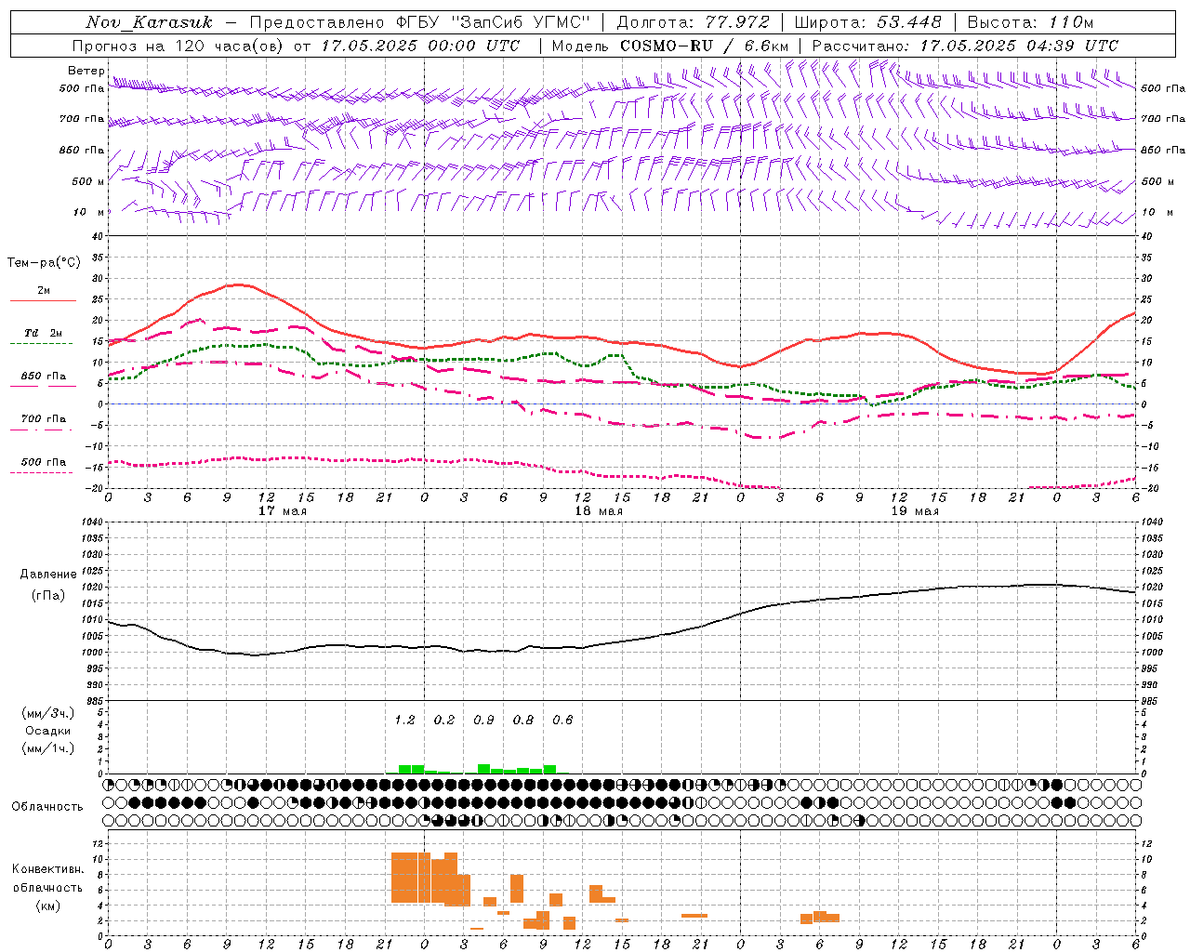
Task: Click the 18 мая date label
Action: pyautogui.click(x=598, y=511)
